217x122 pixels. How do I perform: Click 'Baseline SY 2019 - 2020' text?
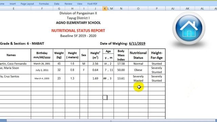(78, 36)
